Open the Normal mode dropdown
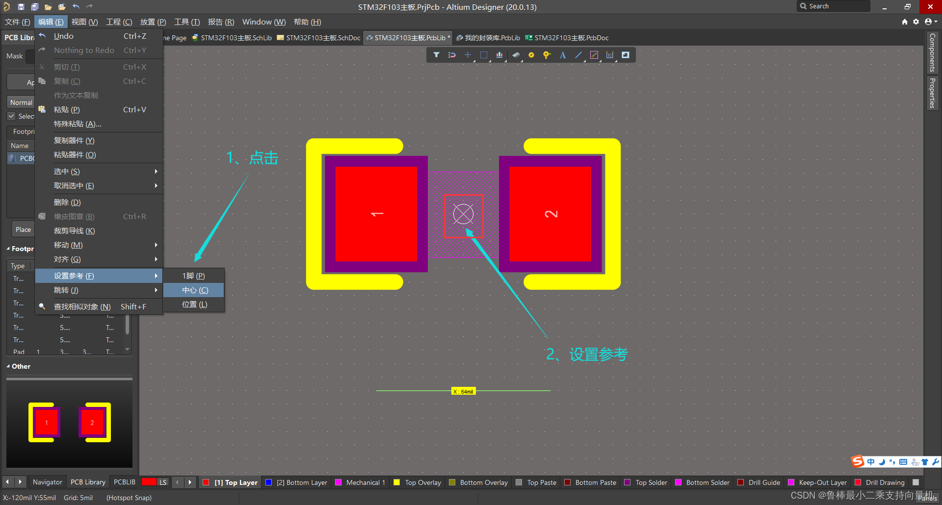This screenshot has width=942, height=505. pyautogui.click(x=21, y=102)
